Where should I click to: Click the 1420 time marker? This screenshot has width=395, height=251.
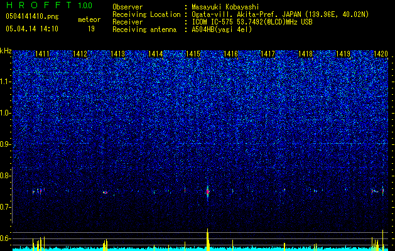pos(381,54)
